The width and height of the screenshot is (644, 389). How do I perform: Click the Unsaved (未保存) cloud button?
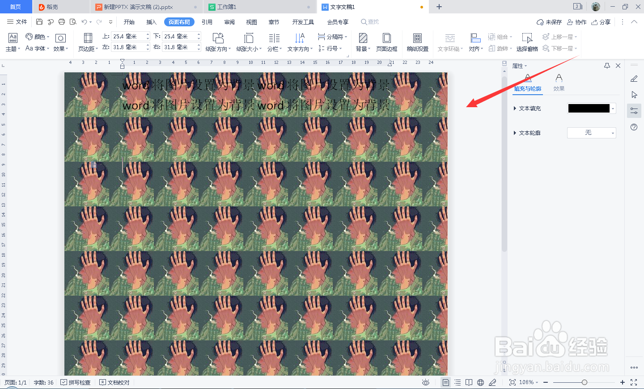549,22
